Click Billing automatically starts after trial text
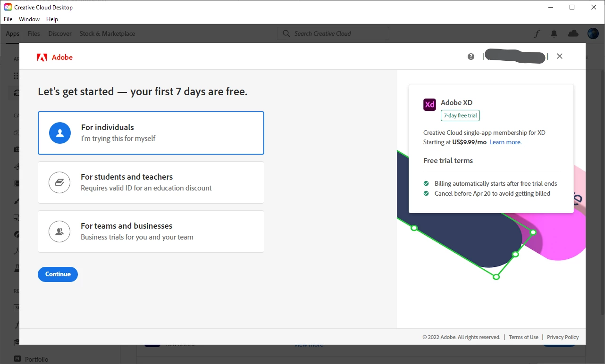This screenshot has width=605, height=364. click(496, 183)
